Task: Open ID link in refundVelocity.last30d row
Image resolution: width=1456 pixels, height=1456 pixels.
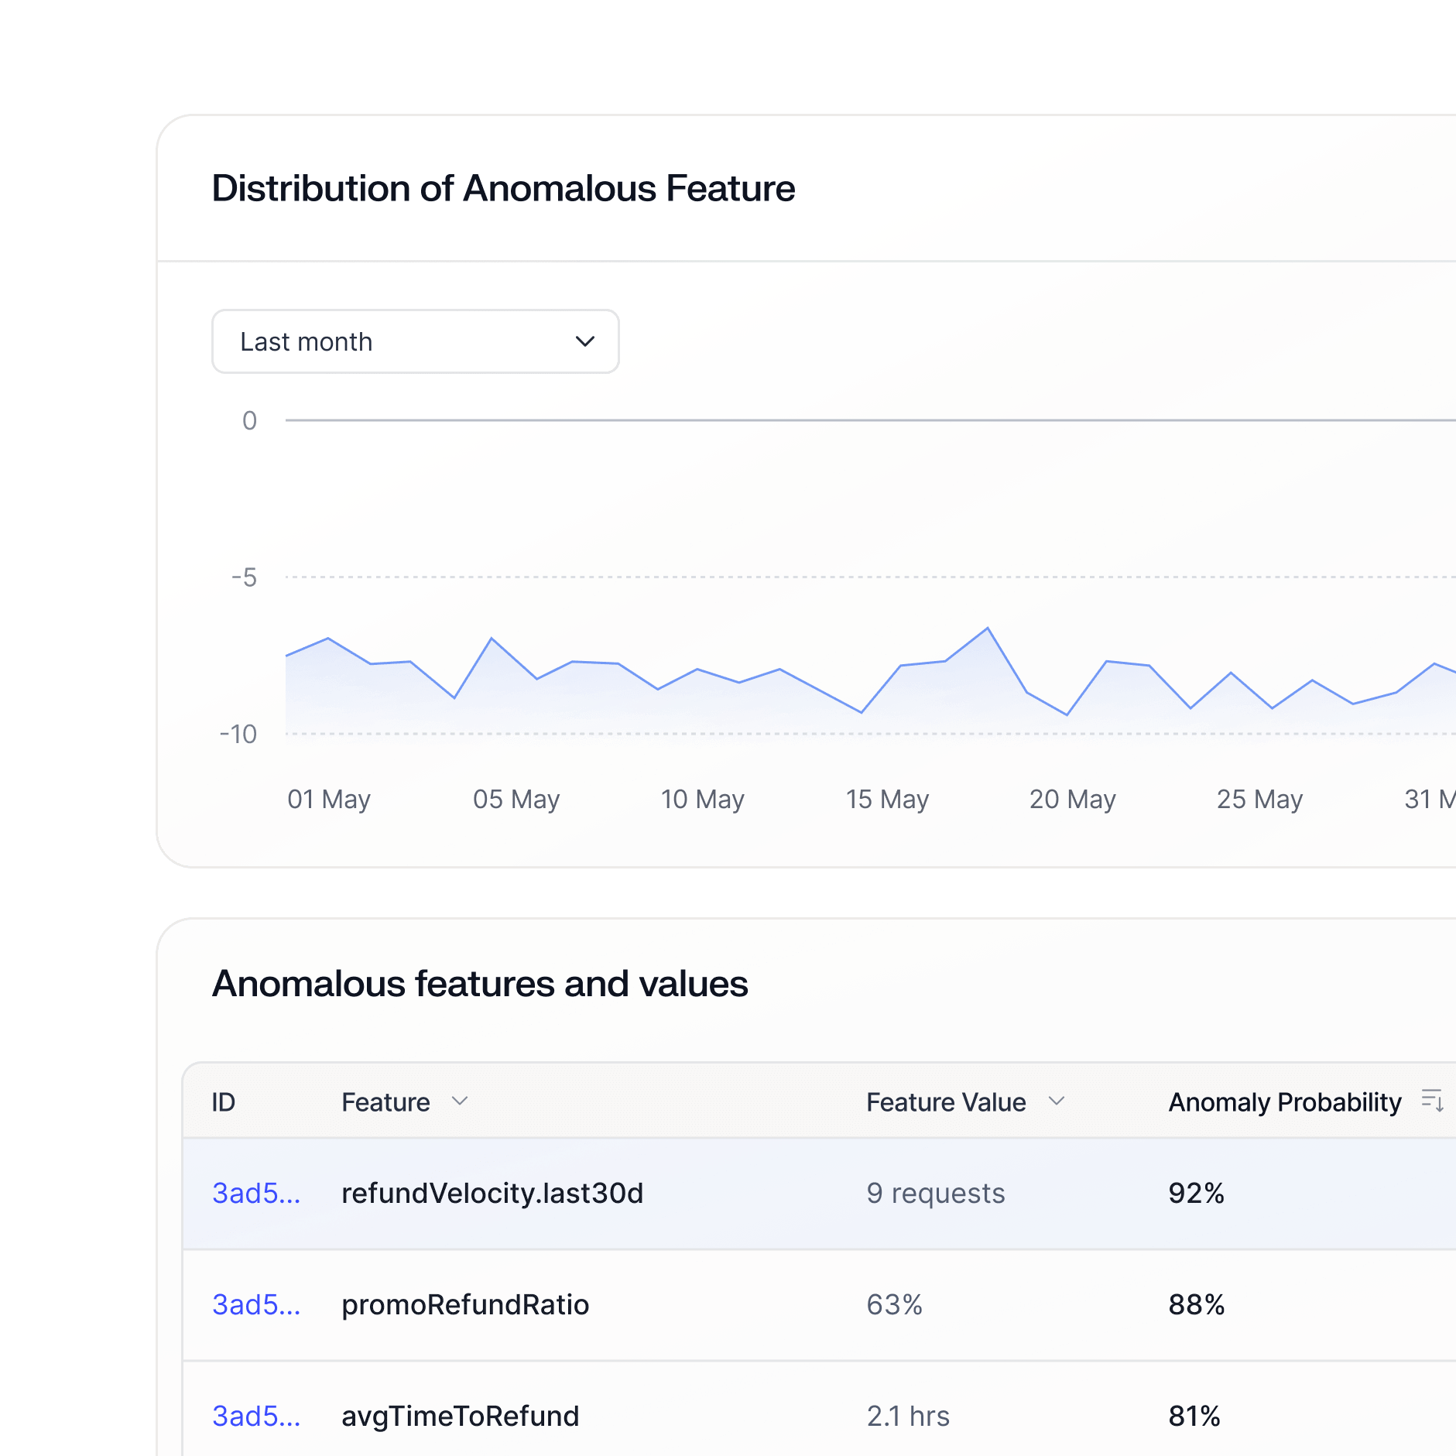Action: [256, 1193]
